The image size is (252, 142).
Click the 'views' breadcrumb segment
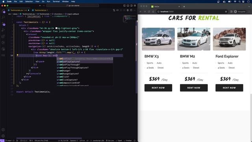coord(15,14)
